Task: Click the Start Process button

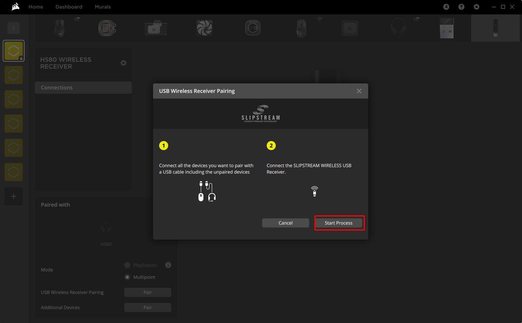Action: click(x=339, y=223)
